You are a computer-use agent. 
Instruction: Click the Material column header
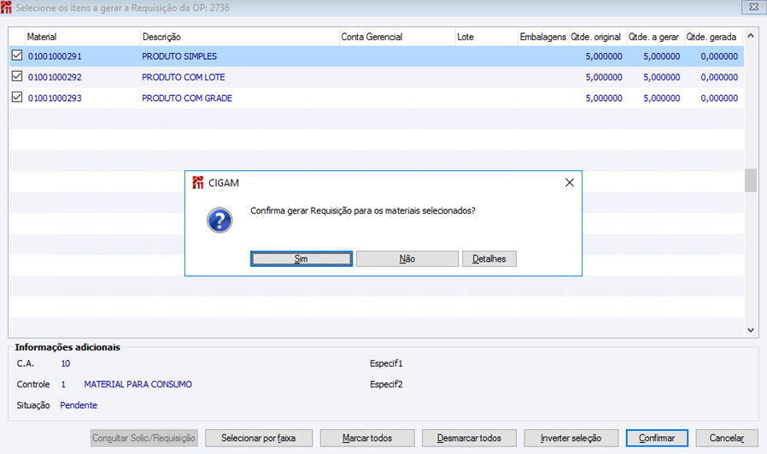[x=82, y=37]
